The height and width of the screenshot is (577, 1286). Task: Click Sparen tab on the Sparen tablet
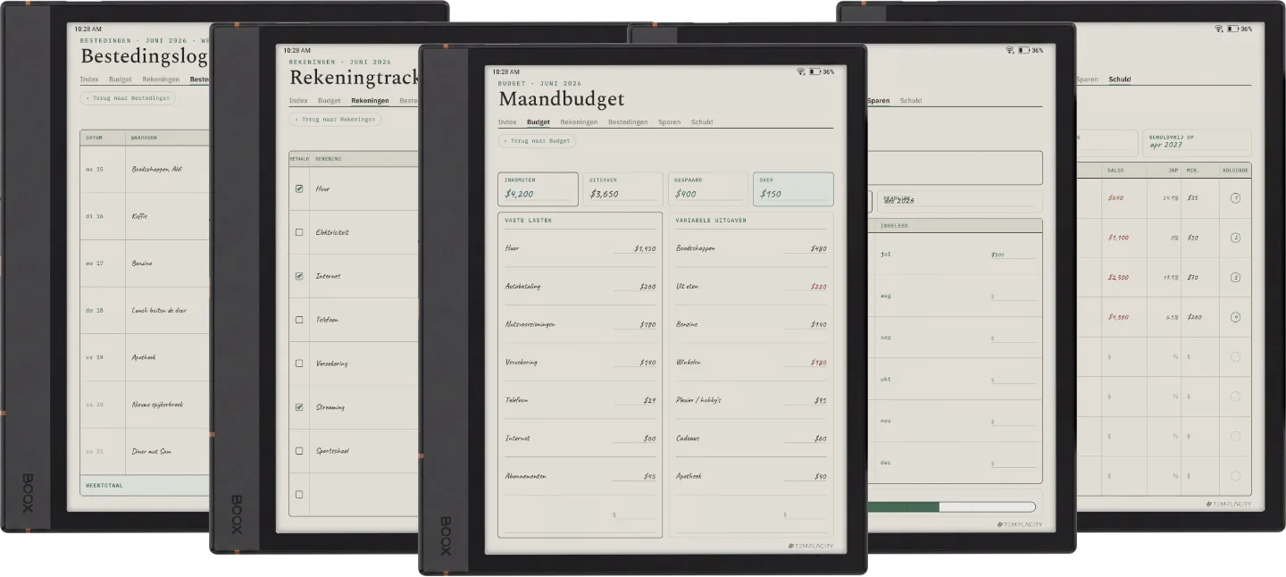click(879, 100)
